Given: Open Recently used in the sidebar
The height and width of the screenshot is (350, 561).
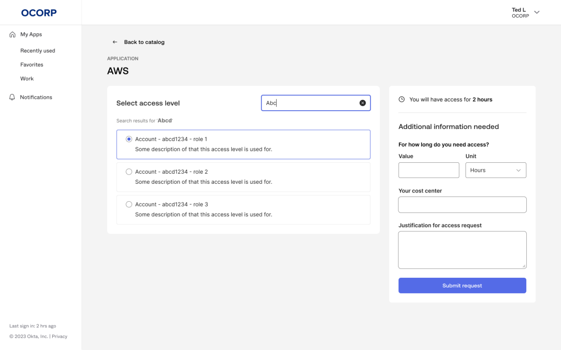Looking at the screenshot, I should pyautogui.click(x=38, y=50).
